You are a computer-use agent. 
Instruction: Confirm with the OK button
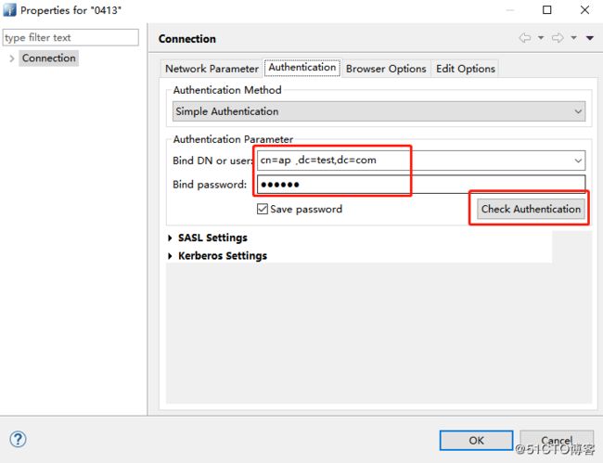coord(476,441)
